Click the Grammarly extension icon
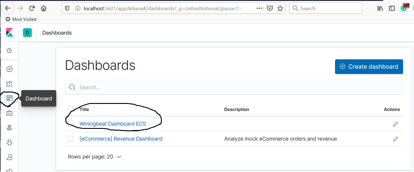The image size is (414, 172). pyautogui.click(x=404, y=8)
